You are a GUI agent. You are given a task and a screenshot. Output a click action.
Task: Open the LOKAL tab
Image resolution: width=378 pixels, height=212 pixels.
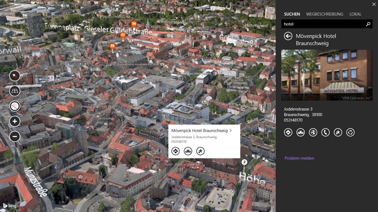coord(355,14)
